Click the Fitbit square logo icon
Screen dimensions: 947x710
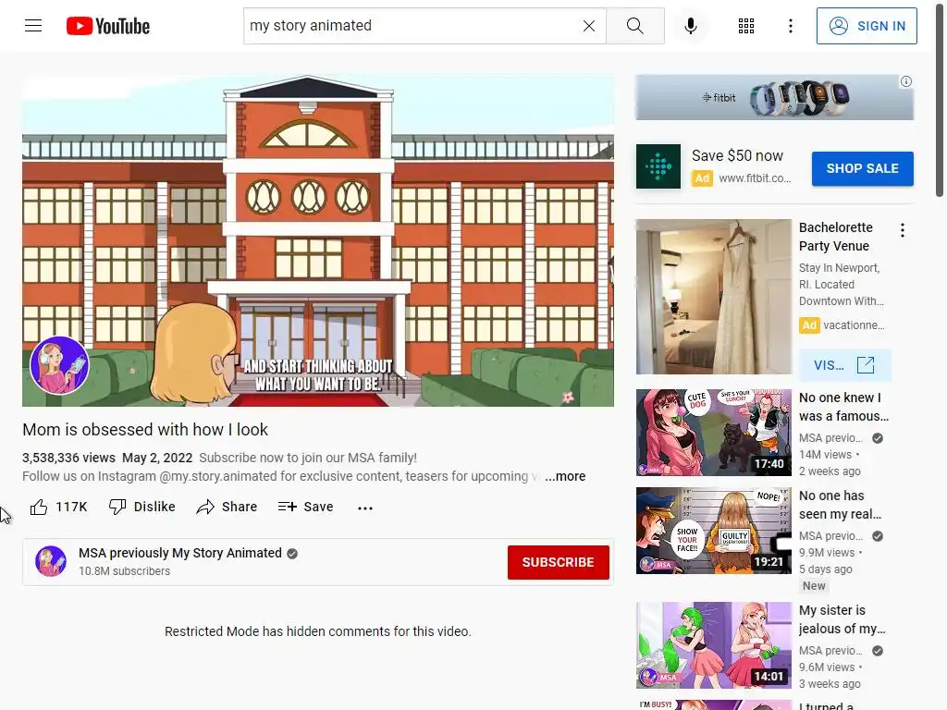coord(658,166)
